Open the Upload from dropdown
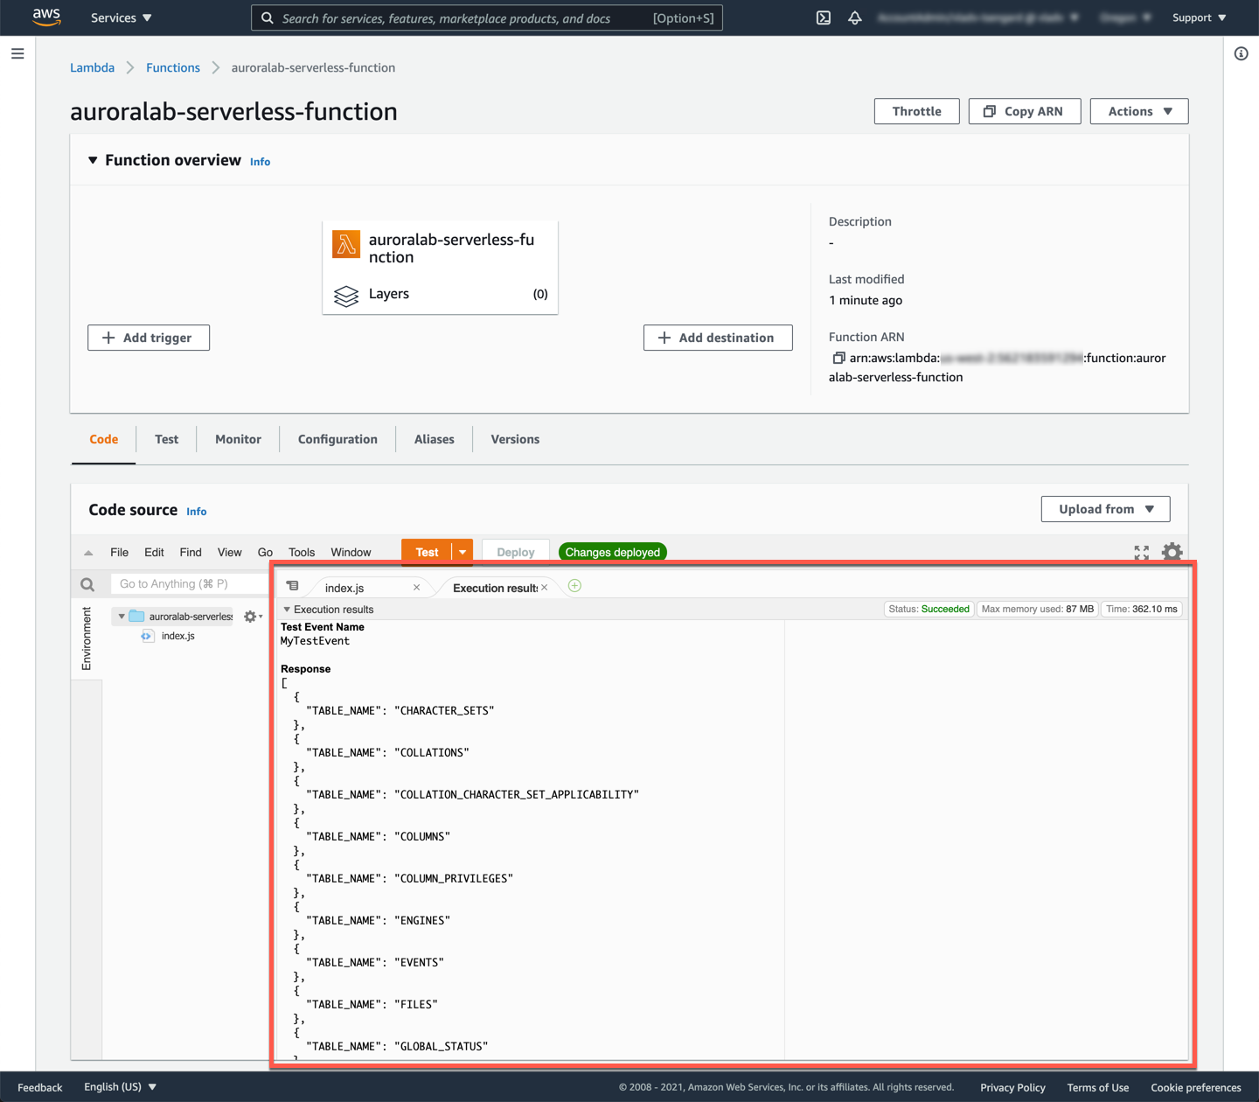This screenshot has height=1102, width=1259. tap(1105, 509)
